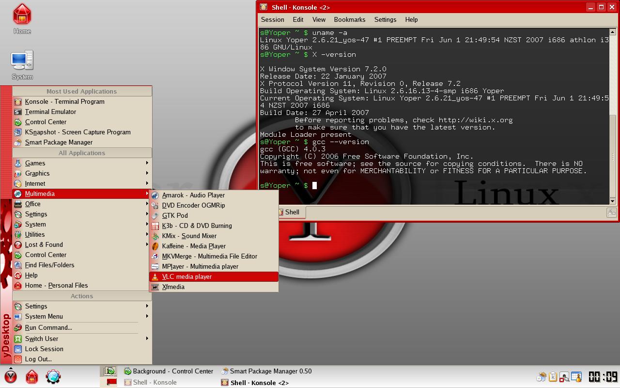
Task: Open Xfmedia from Multimedia submenu
Action: point(214,287)
